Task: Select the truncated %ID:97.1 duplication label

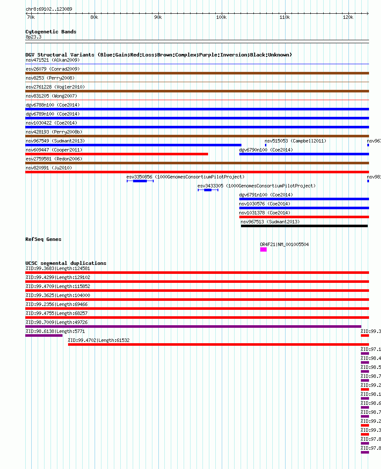Action: [x=371, y=349]
